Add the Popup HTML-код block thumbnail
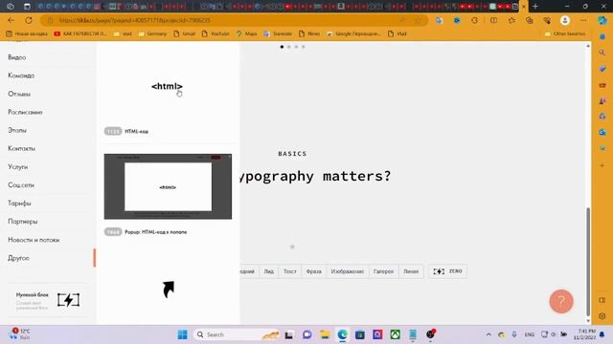The image size is (613, 344). click(168, 186)
